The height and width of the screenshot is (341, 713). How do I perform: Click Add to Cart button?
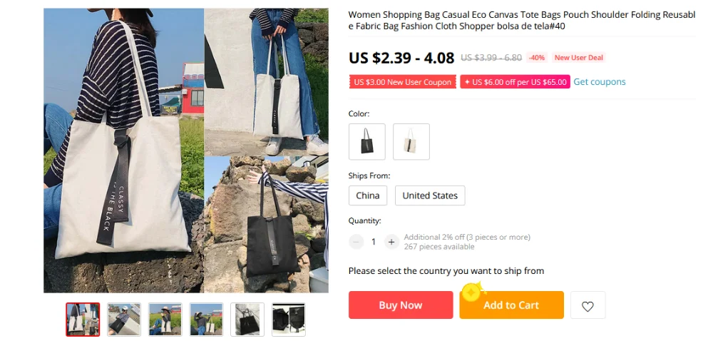(511, 305)
